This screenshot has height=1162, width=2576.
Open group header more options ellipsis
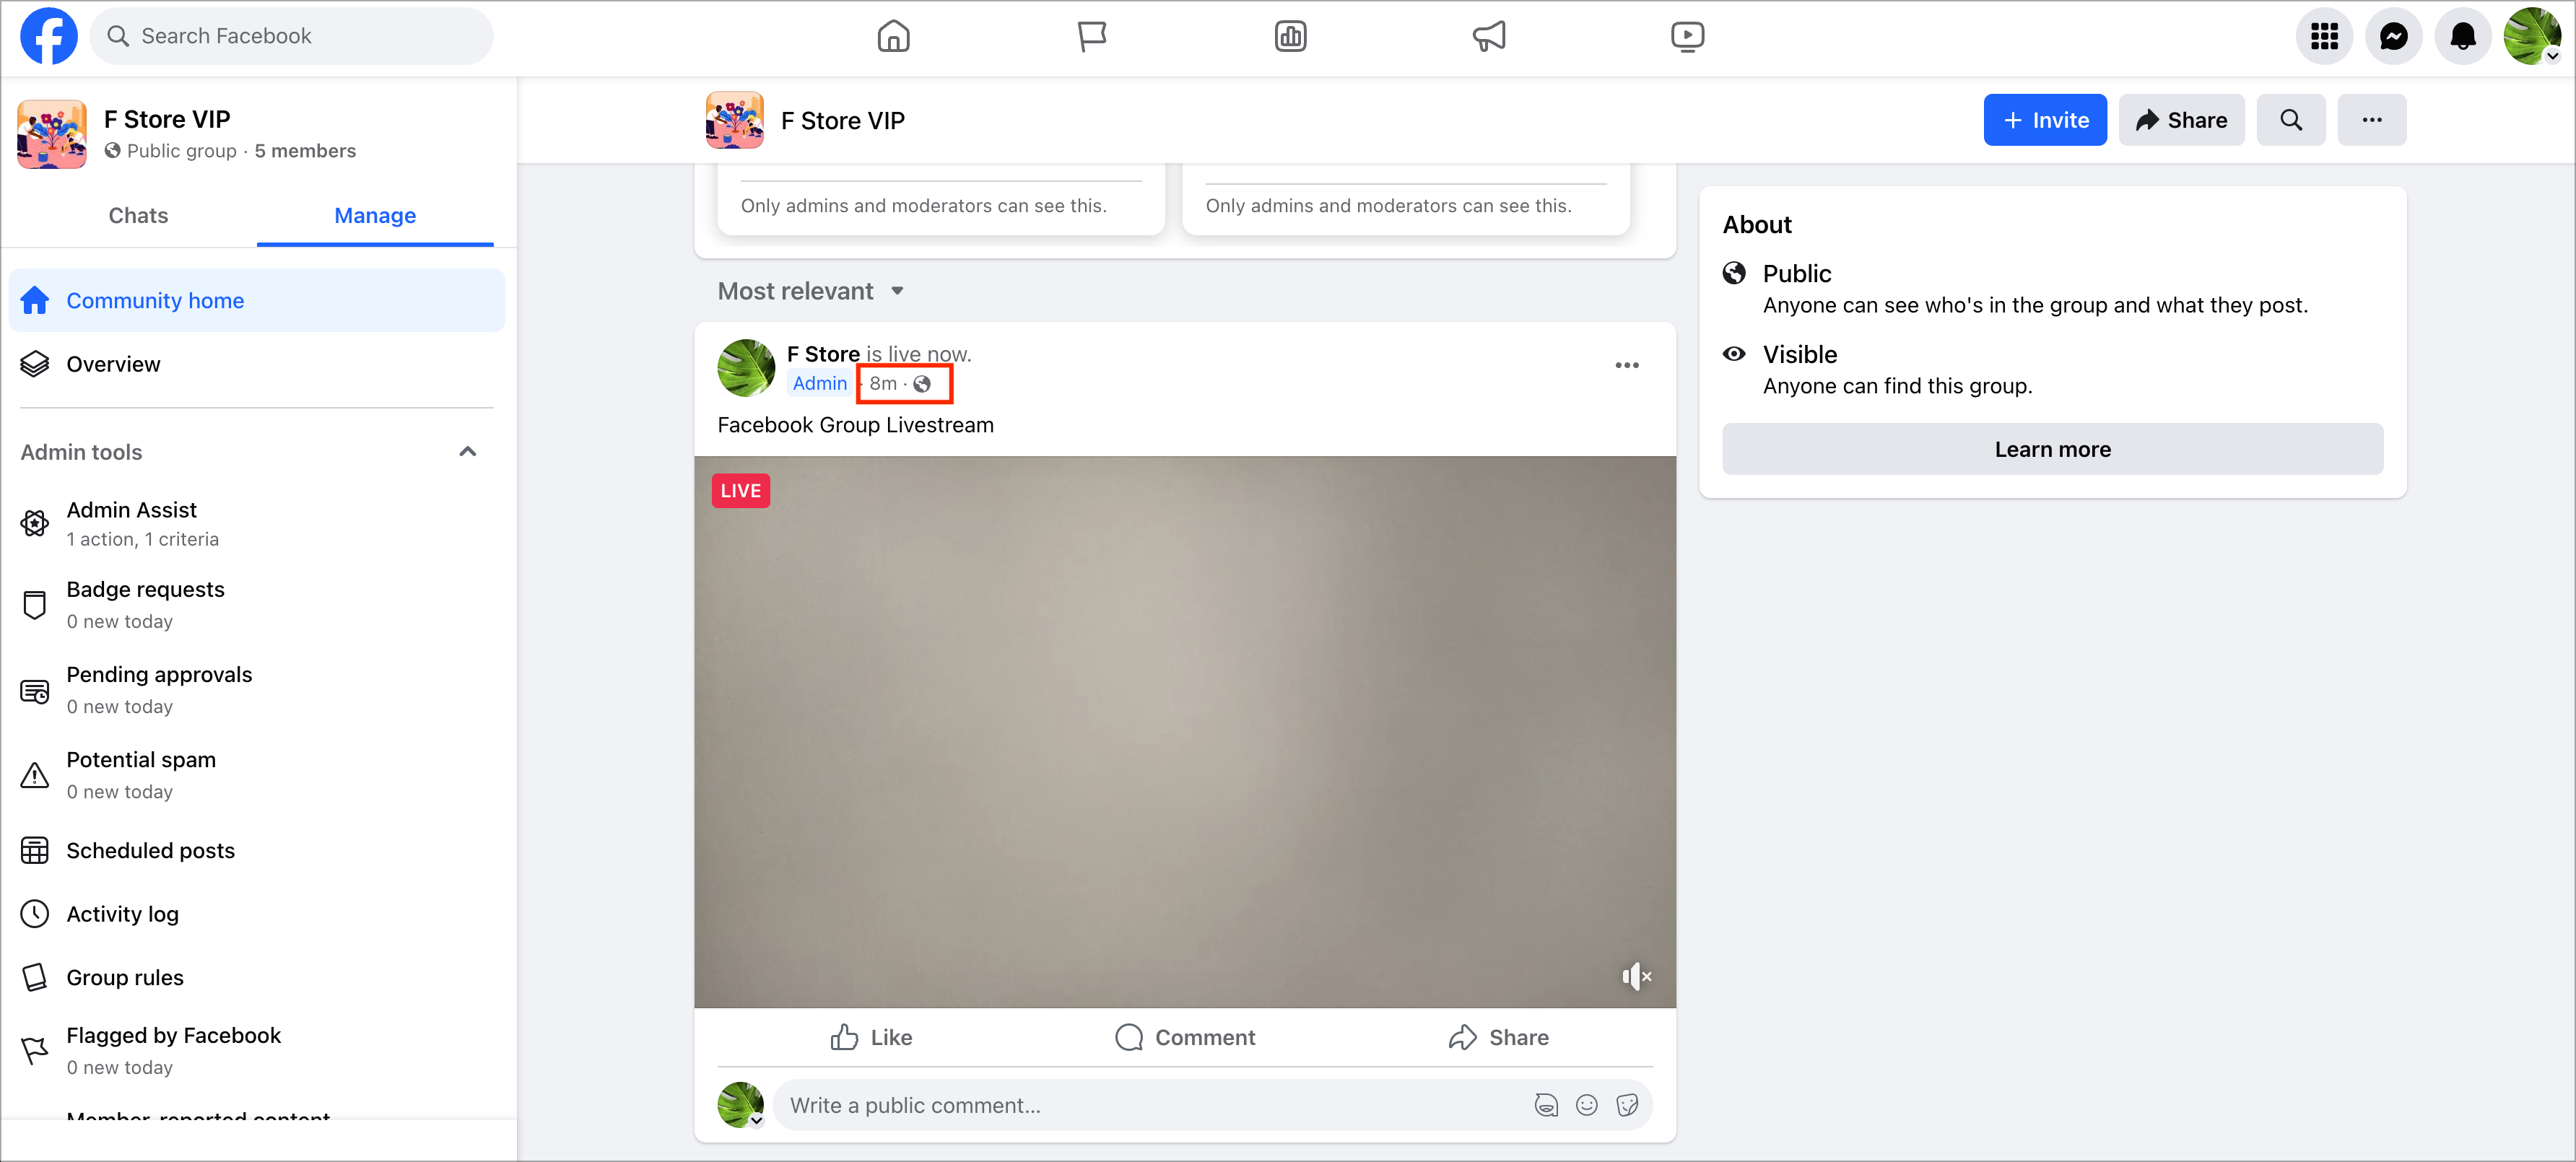(x=2371, y=120)
